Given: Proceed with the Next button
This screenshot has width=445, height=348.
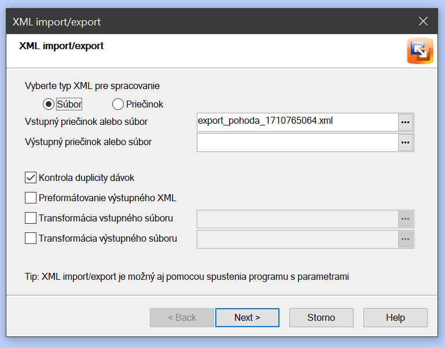Looking at the screenshot, I should click(x=247, y=317).
